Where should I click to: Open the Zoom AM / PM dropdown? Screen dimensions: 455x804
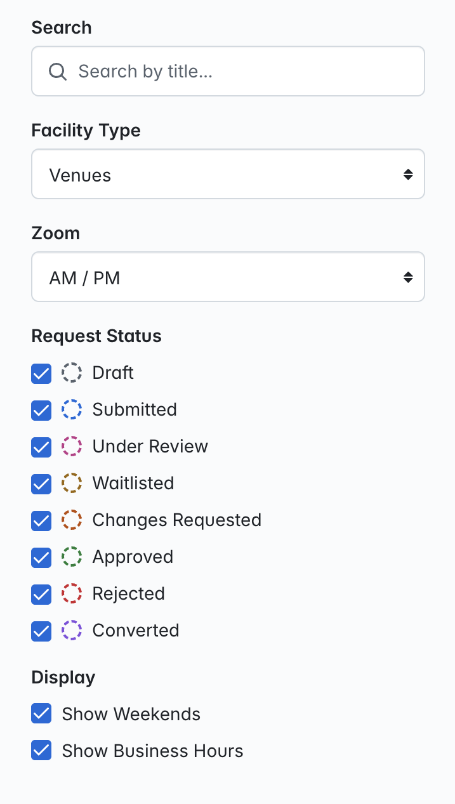pos(228,277)
